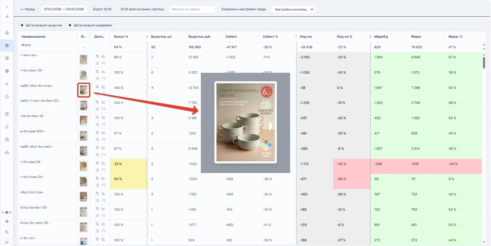
Task: Open the dashboard widgets sidebar icon
Action: pos(7,58)
